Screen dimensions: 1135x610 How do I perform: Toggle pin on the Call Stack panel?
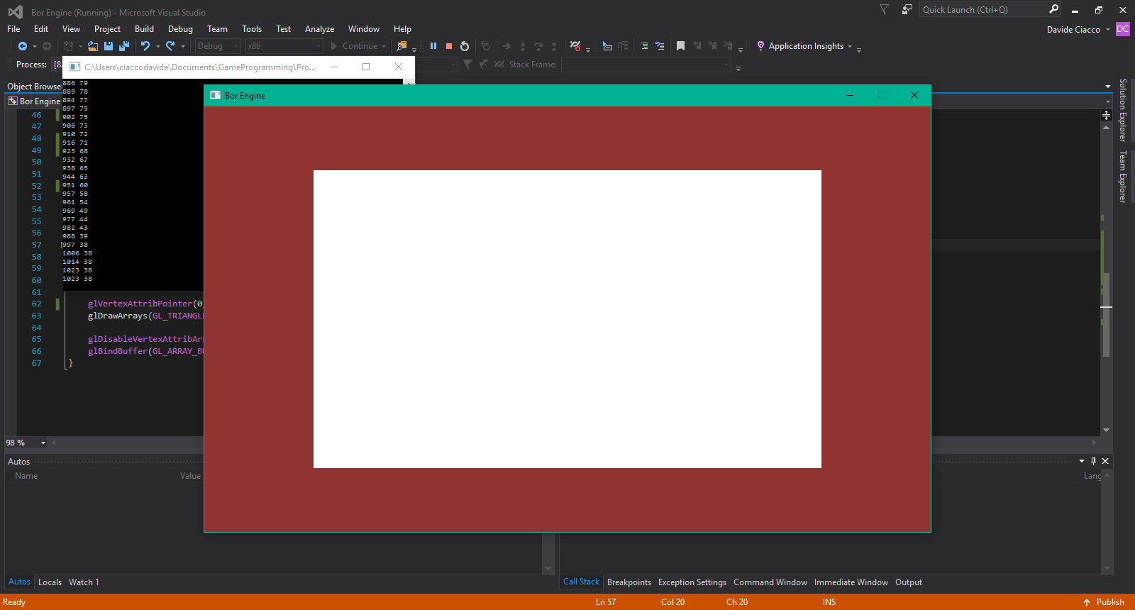(1093, 461)
